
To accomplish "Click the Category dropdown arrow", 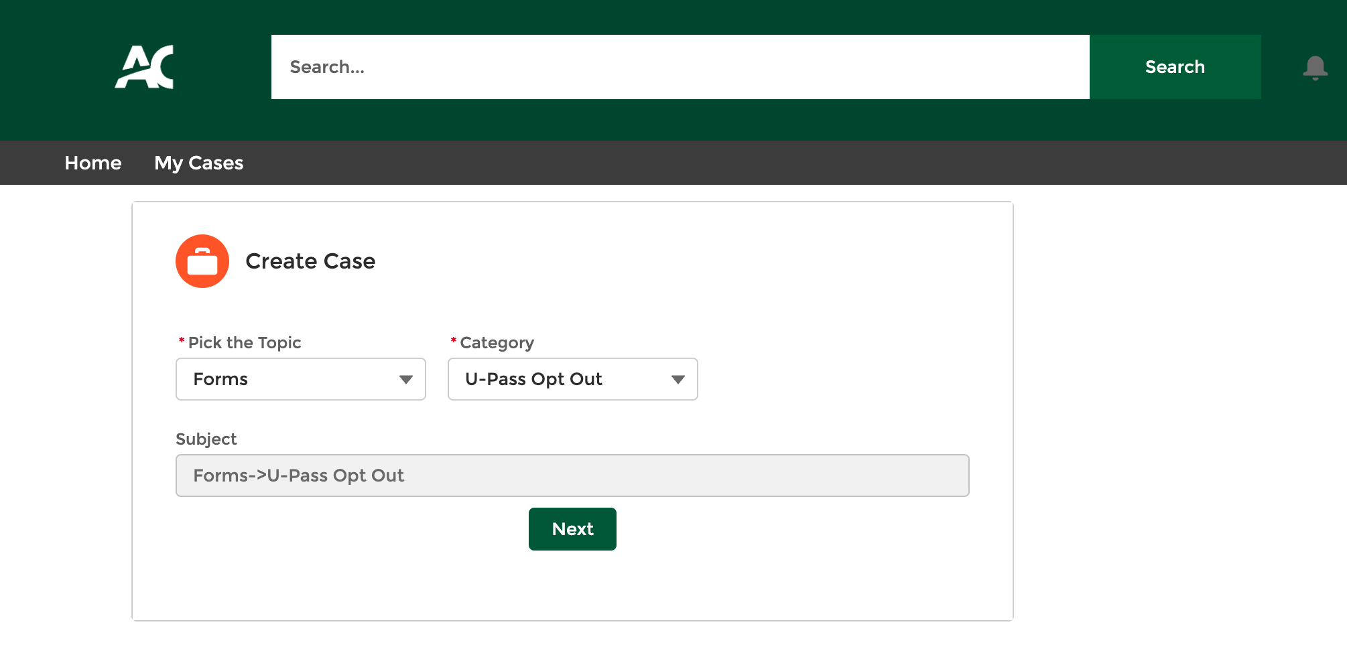I will click(678, 380).
